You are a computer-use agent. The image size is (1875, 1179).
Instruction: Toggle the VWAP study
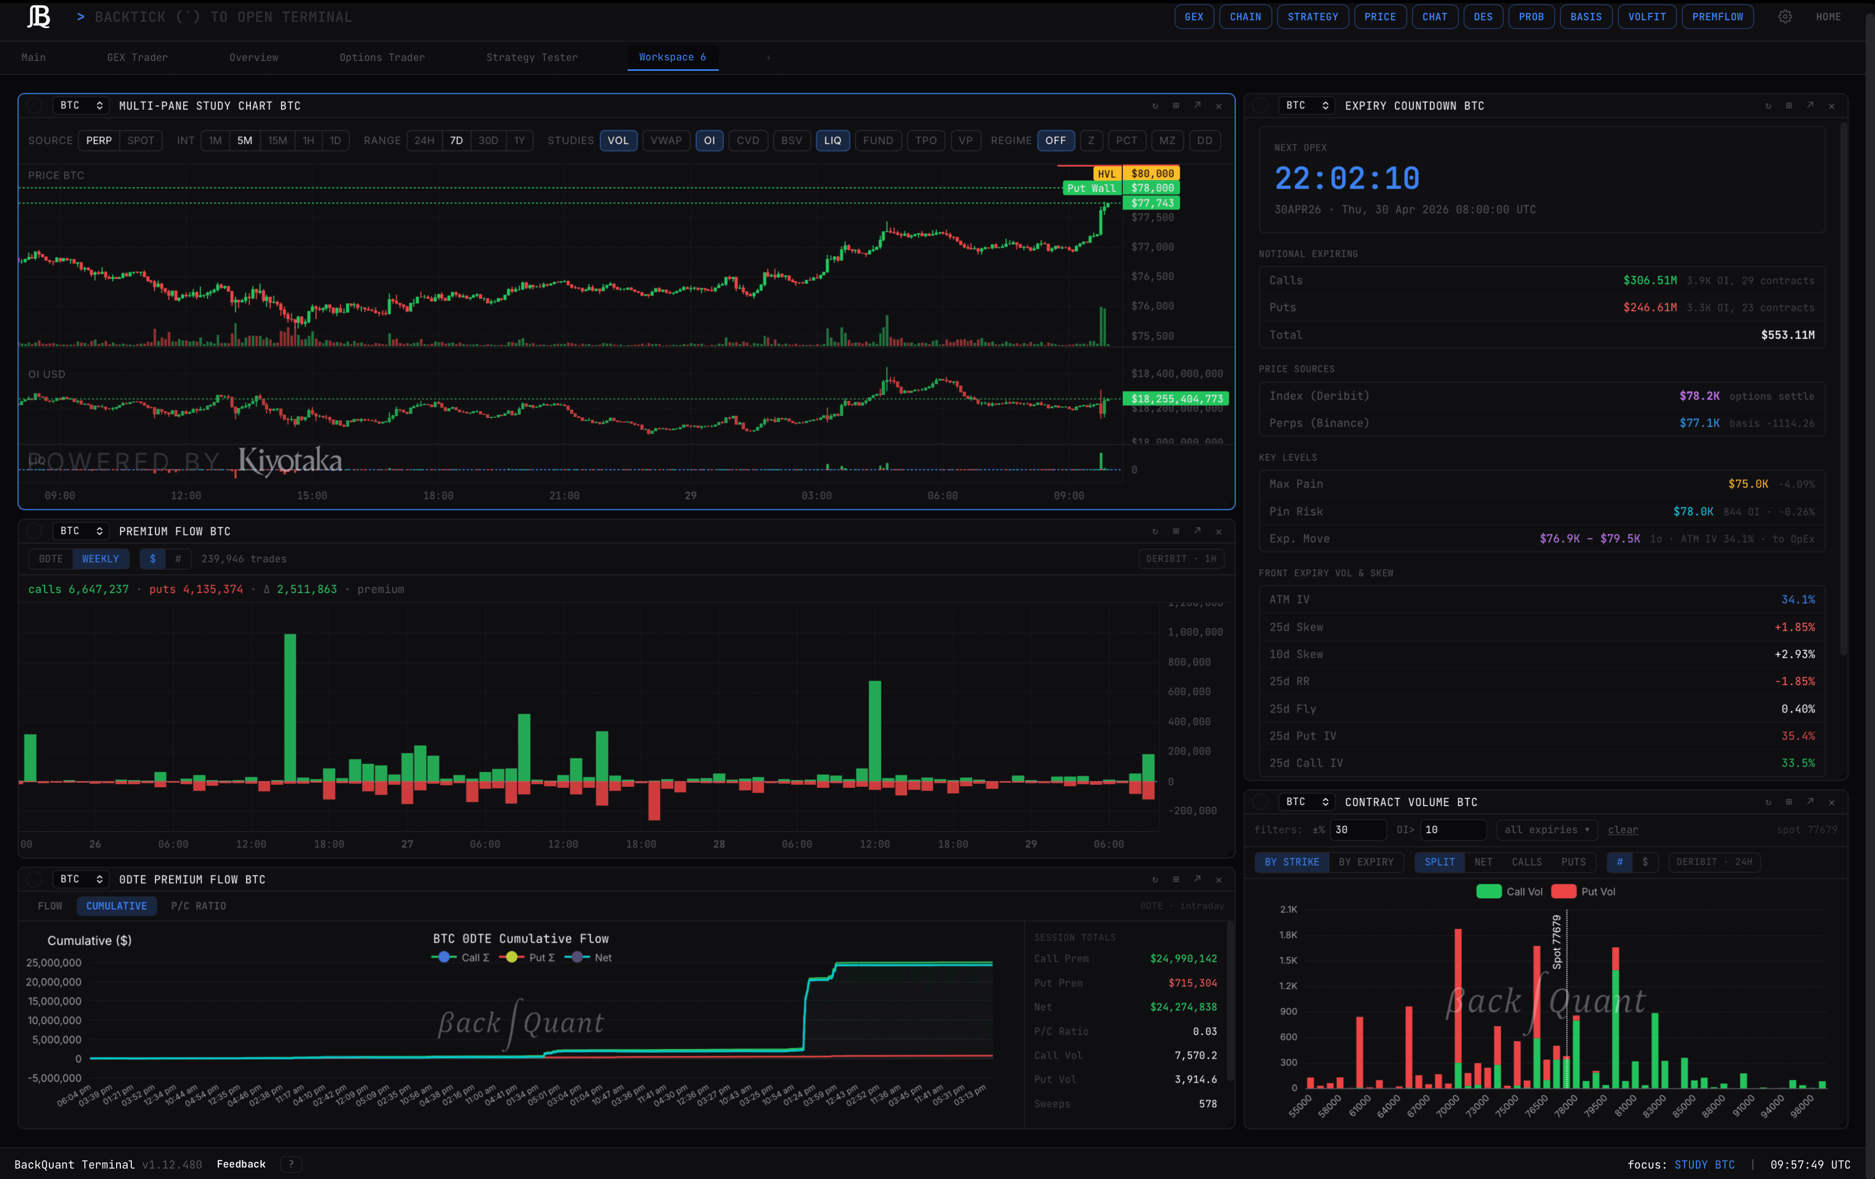click(x=666, y=141)
